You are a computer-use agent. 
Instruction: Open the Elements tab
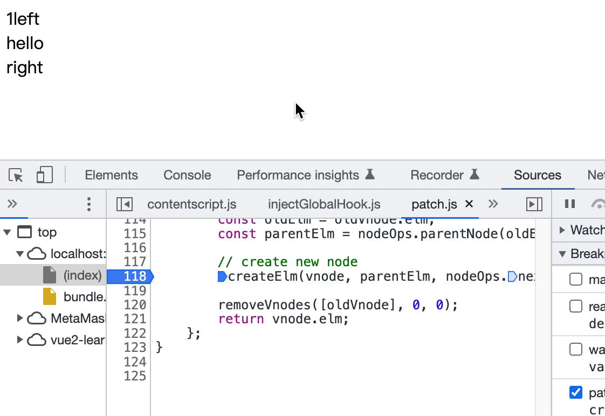111,175
